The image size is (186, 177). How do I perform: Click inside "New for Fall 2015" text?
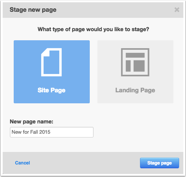(x=31, y=132)
